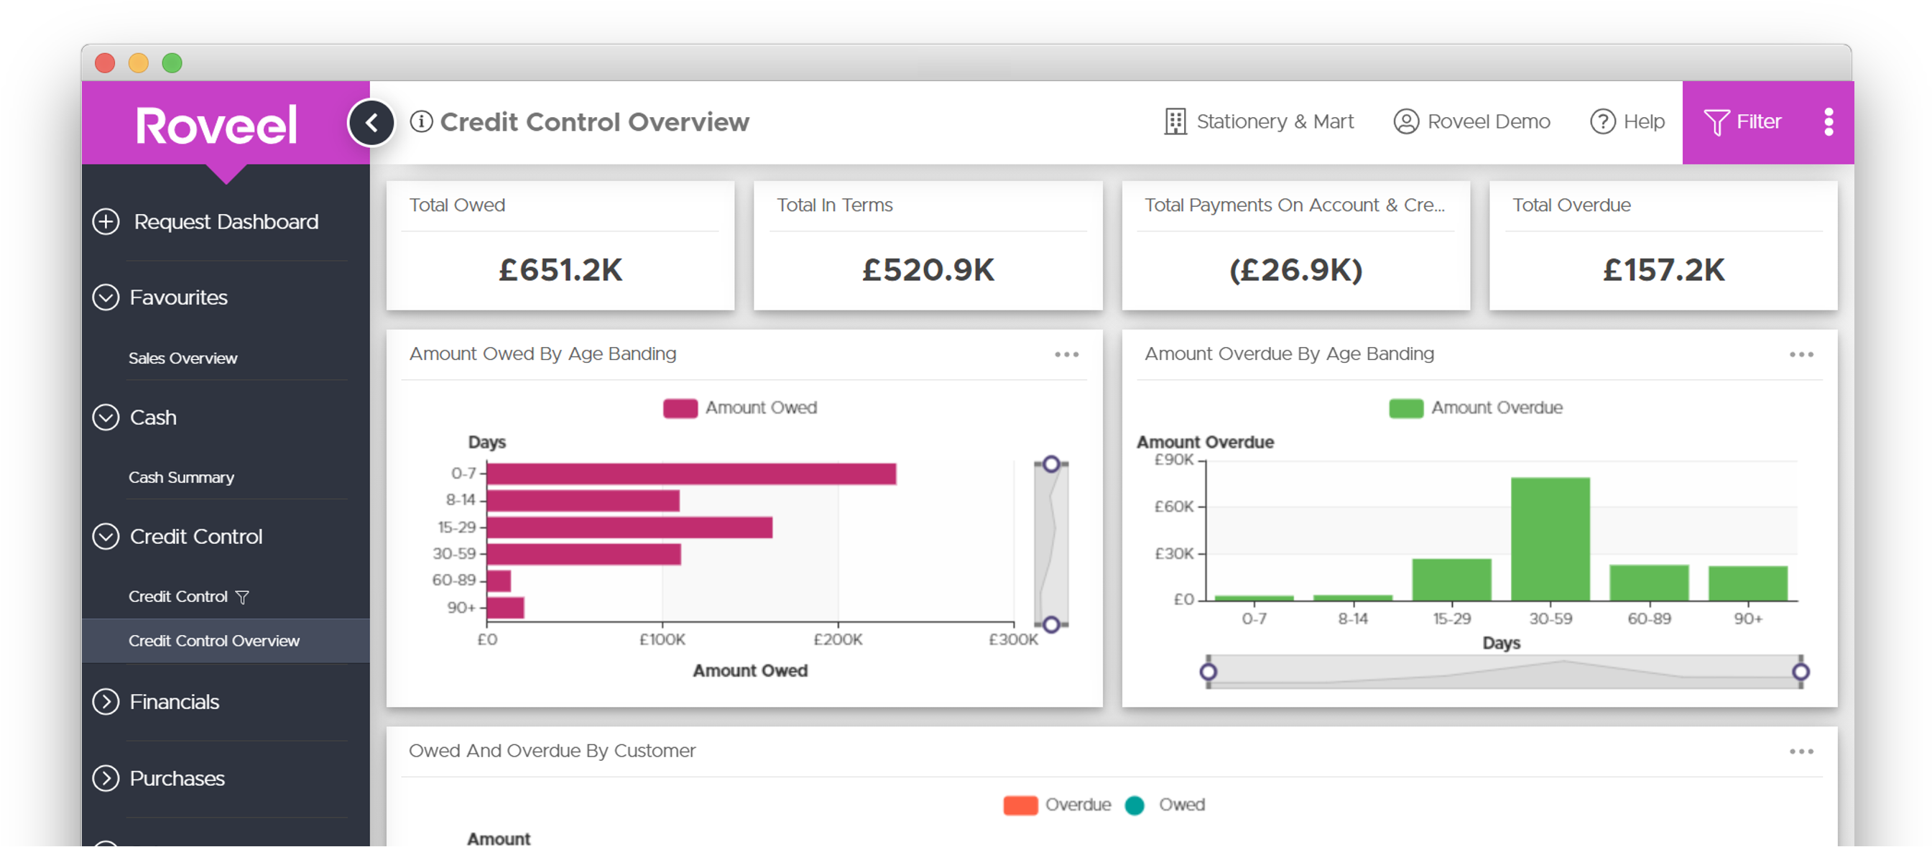Click left handle of Days range slider
This screenshot has height=847, width=1932.
1208,672
